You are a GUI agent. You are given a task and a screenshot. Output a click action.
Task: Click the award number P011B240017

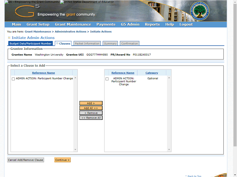coord(142,55)
